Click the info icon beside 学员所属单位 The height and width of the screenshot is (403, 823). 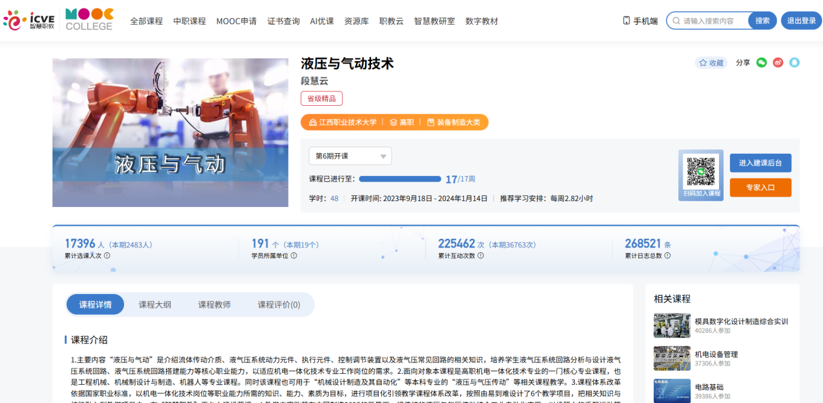click(294, 256)
